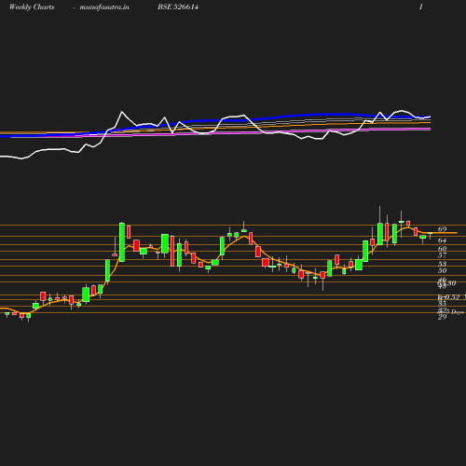This screenshot has height=466, width=466.
Task: Open the munafasutra.in site label
Action: coord(104,7)
